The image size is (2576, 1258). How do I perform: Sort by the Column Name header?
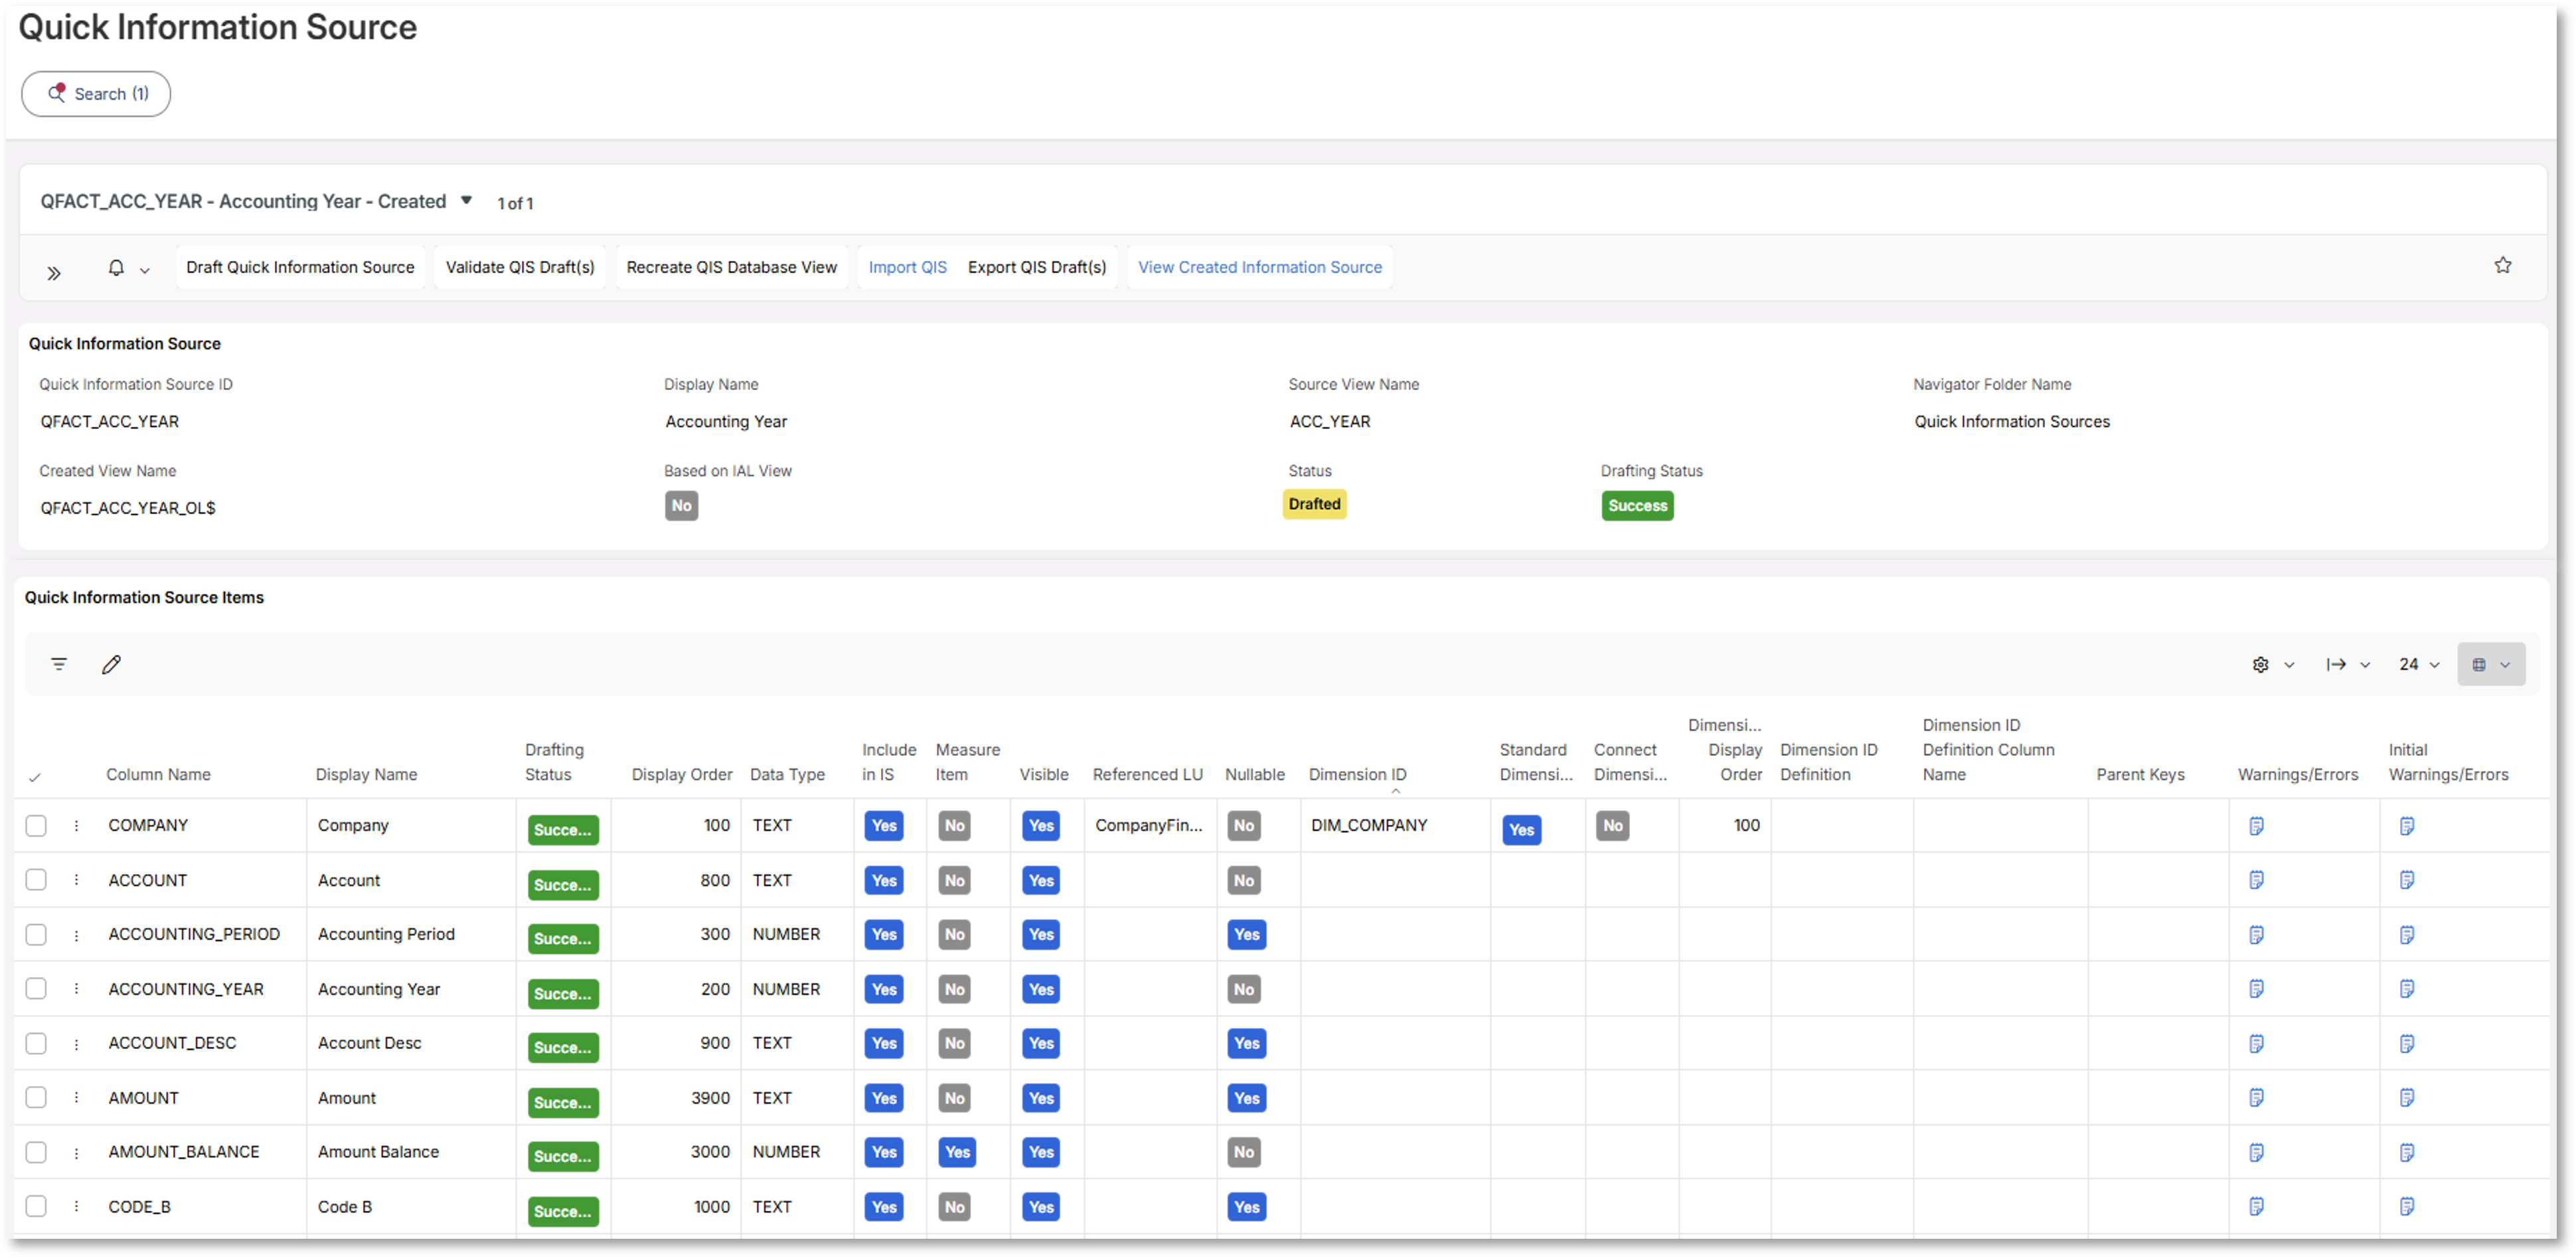[x=158, y=774]
